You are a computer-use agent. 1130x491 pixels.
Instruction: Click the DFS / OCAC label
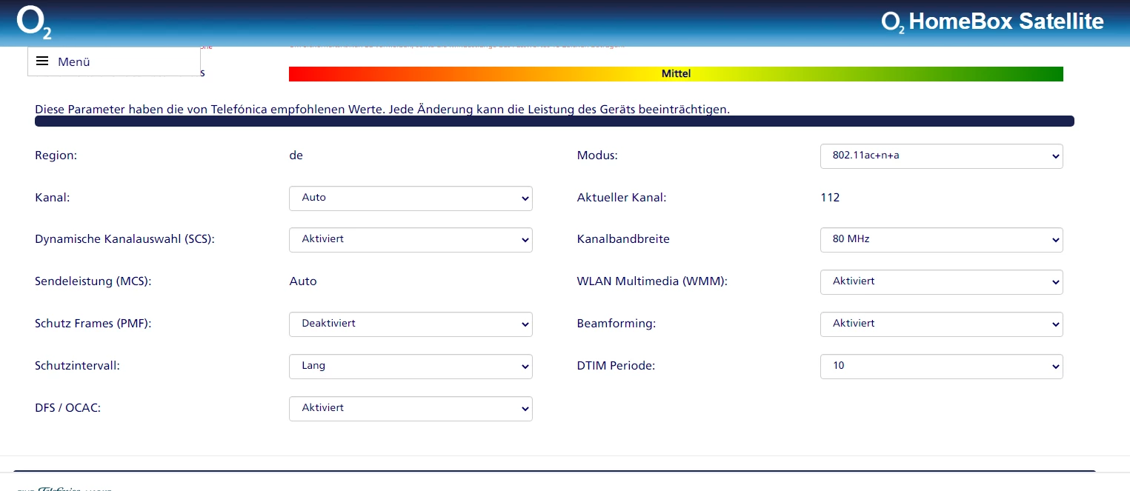pyautogui.click(x=67, y=408)
